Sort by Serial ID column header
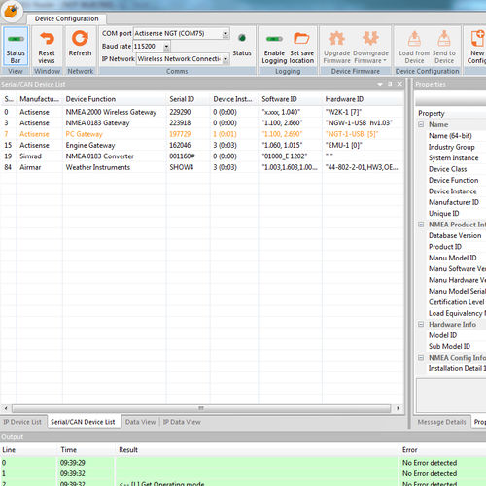Image resolution: width=486 pixels, height=486 pixels. click(189, 99)
